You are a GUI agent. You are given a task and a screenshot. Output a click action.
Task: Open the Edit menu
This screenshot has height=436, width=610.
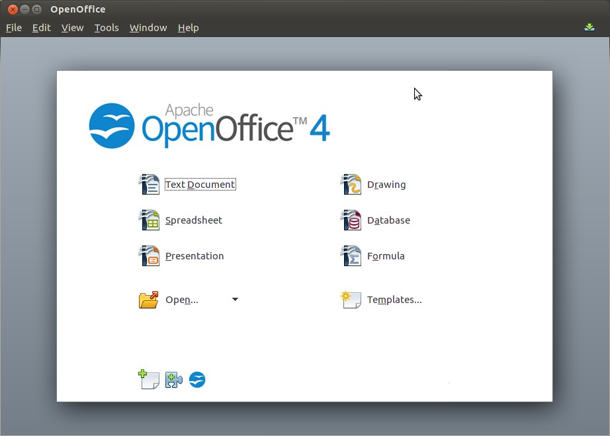(x=42, y=28)
